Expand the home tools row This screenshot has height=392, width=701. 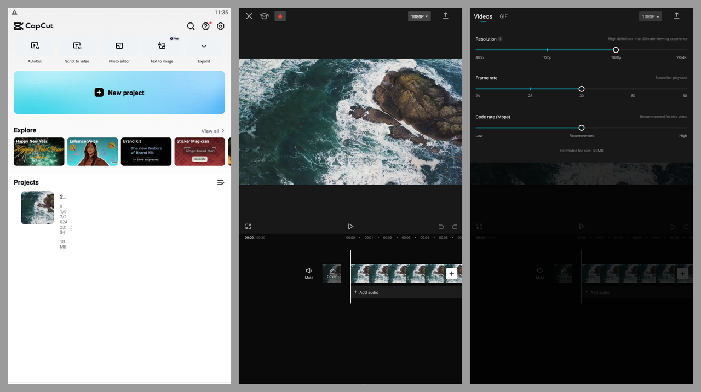(204, 50)
